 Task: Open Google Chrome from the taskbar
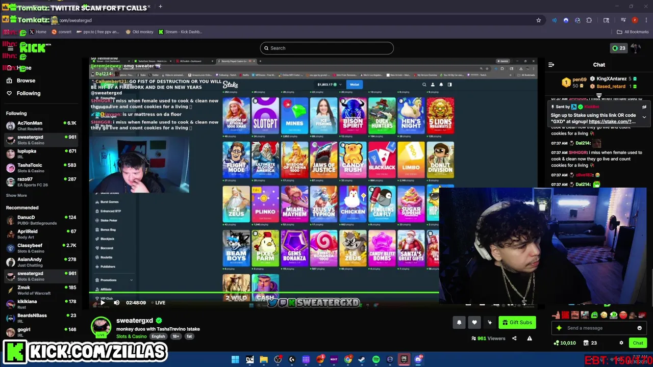point(348,360)
